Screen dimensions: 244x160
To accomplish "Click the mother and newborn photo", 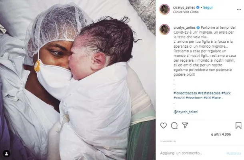I will coord(78,80).
